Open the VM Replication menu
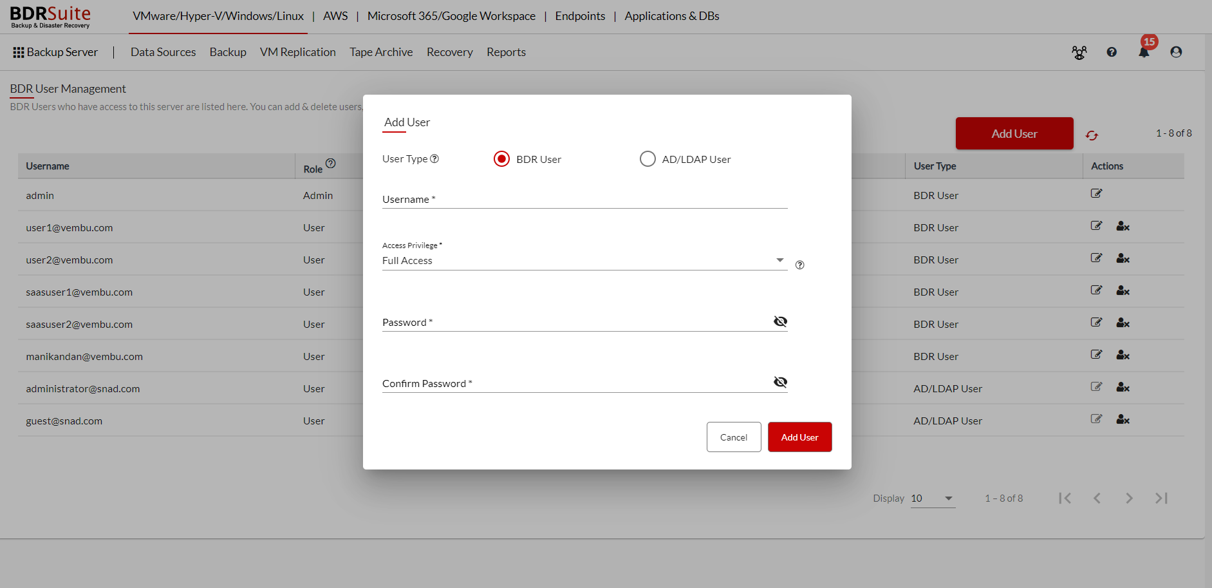This screenshot has height=588, width=1212. (298, 52)
